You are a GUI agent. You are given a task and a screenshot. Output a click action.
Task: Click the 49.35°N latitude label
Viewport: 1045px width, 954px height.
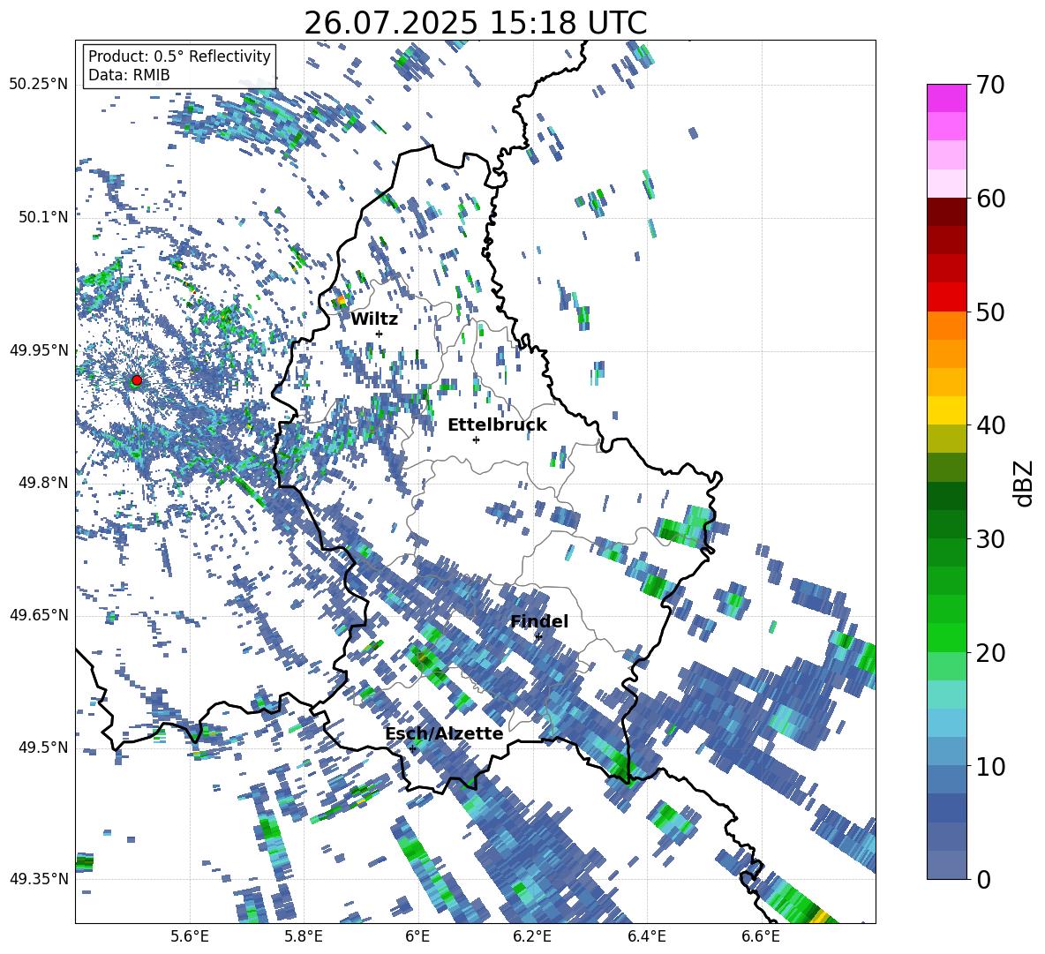[39, 879]
